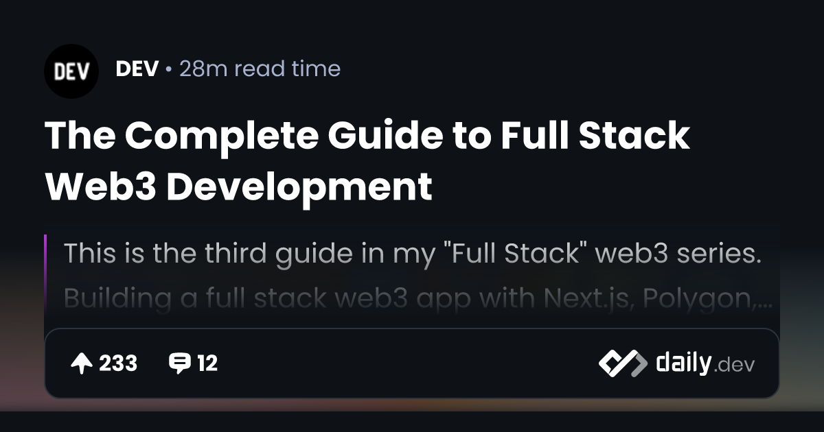Click the comment bubble icon
824x432 pixels.
(x=179, y=363)
